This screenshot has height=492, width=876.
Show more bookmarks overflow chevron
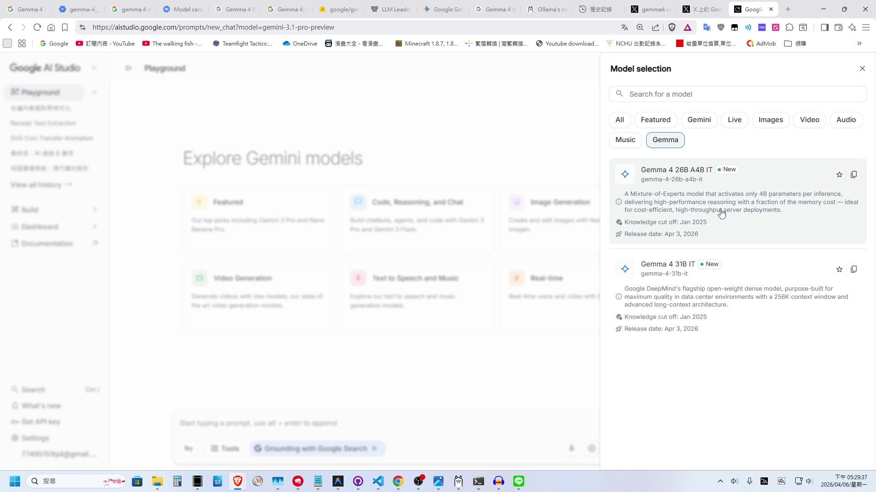[860, 44]
